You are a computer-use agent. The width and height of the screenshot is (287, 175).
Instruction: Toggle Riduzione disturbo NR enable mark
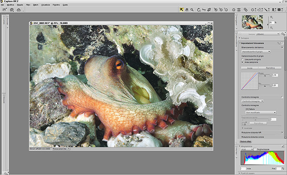(282, 132)
